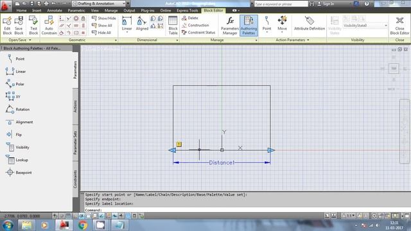Toggle constraint Show/Hide

pyautogui.click(x=104, y=18)
